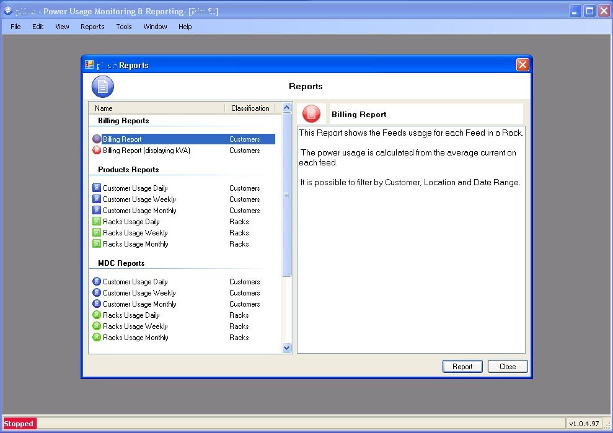Click the Report button
Image resolution: width=613 pixels, height=433 pixels.
click(462, 366)
